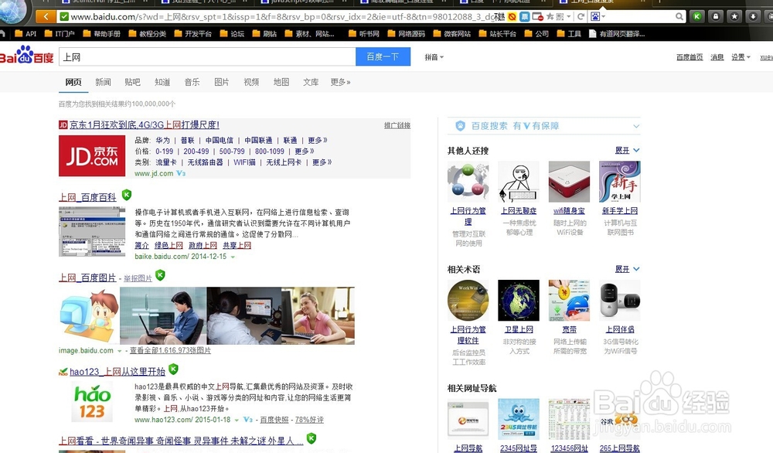Viewport: 773px width, 453px height.
Task: Open the 开发平台 bookmark folder
Action: pos(192,34)
